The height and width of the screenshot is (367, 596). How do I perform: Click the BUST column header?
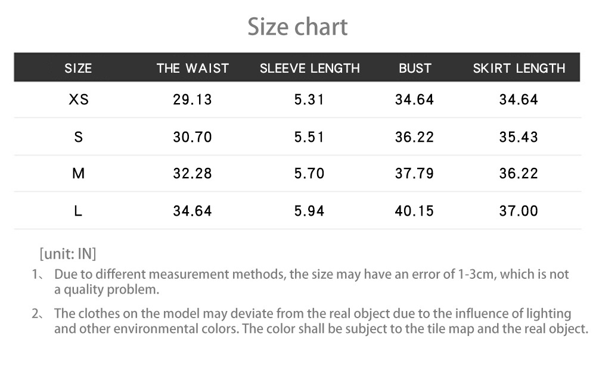coord(415,68)
